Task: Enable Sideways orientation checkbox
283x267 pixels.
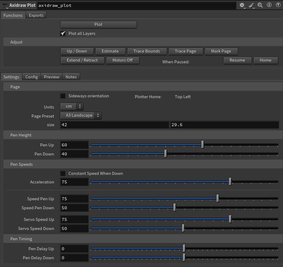Action: (x=63, y=96)
